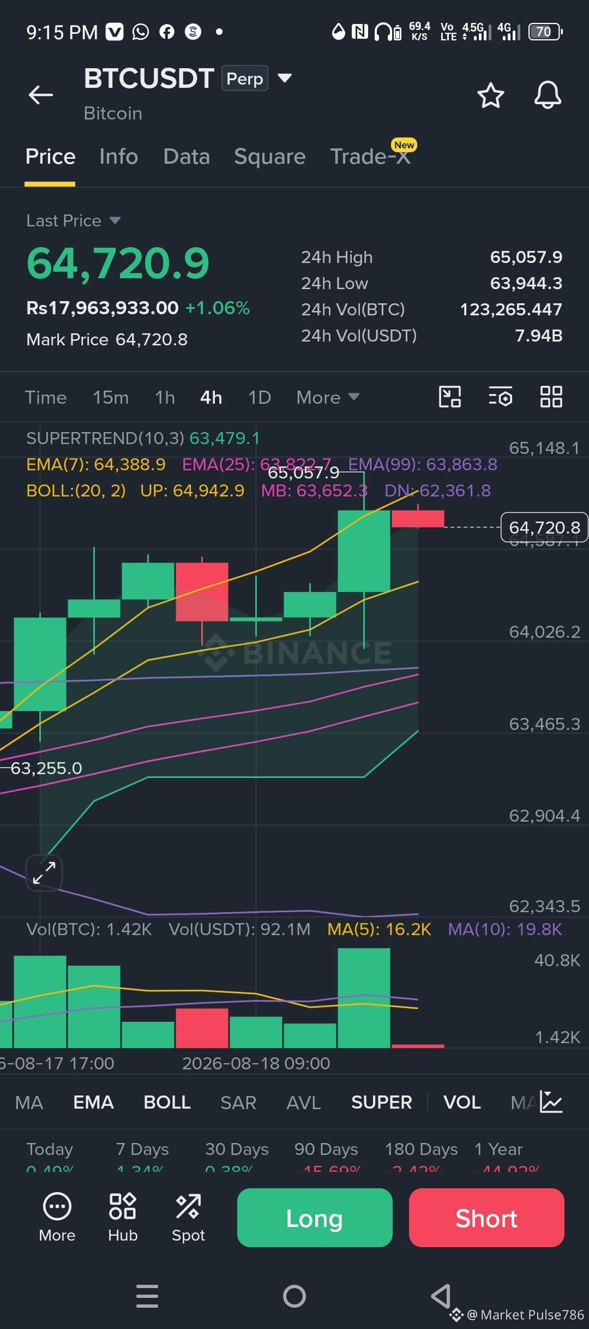This screenshot has width=589, height=1329.
Task: Tap the red Short button
Action: 486,1218
